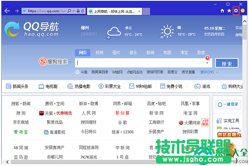Close the 上网导航 browser tab
Screen dimensions: 249x166
coord(139,11)
